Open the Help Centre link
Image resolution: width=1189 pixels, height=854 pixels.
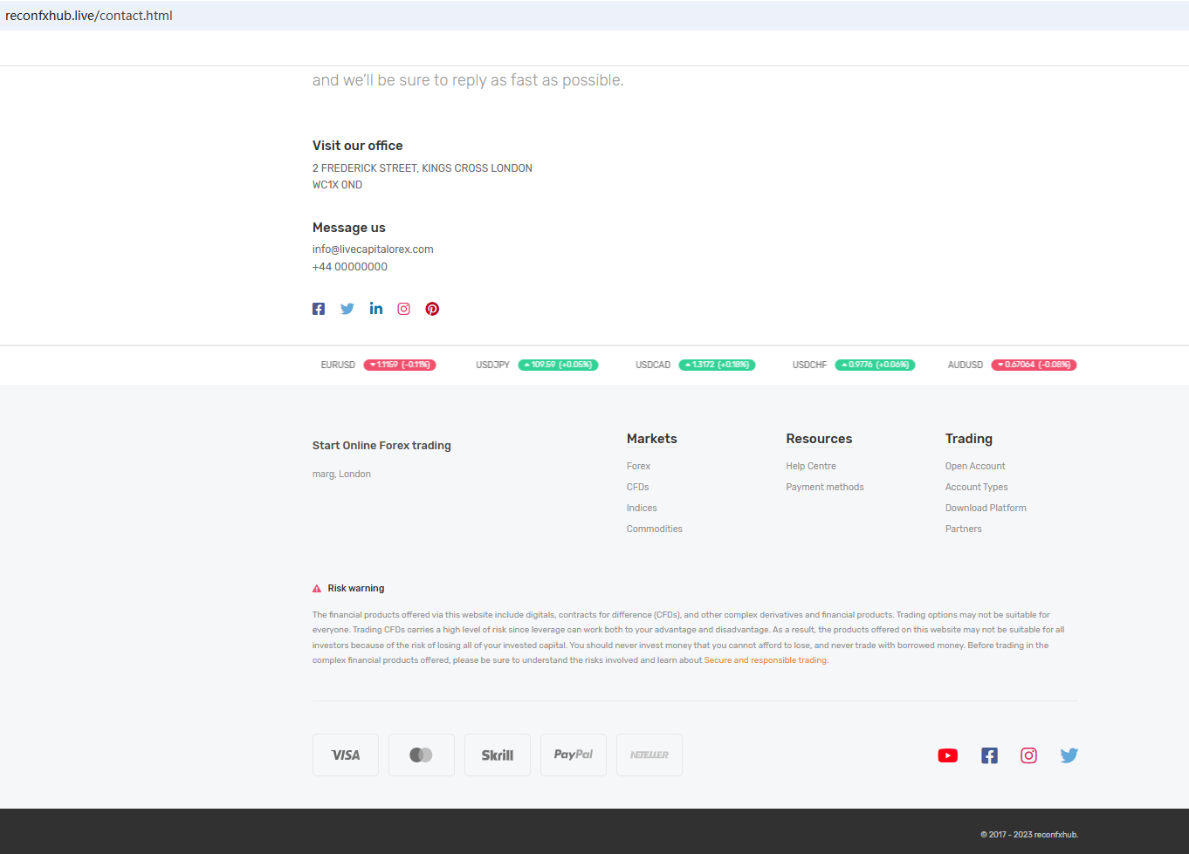[810, 467]
